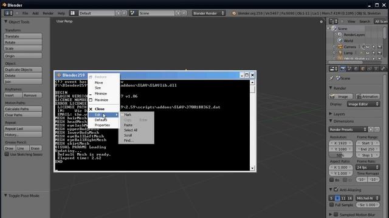Click the RenderLayers icon in the outliner
This screenshot has height=218, width=389.
[x=340, y=35]
